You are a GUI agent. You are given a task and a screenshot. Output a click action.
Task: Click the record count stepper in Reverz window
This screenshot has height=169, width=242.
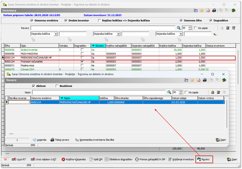(x=181, y=92)
